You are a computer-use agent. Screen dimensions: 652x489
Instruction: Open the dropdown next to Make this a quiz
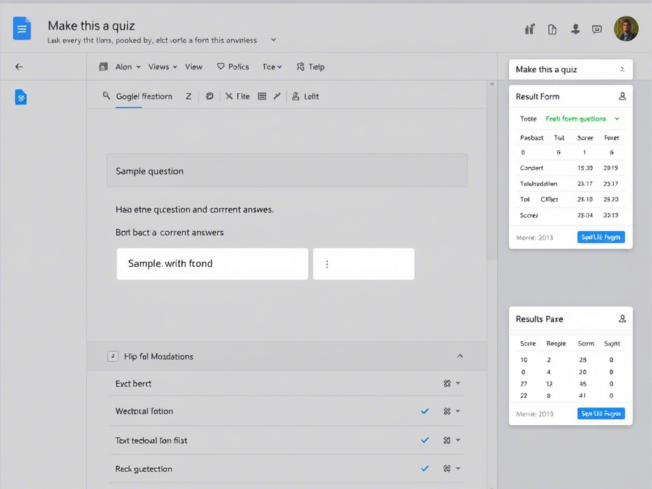tap(273, 39)
